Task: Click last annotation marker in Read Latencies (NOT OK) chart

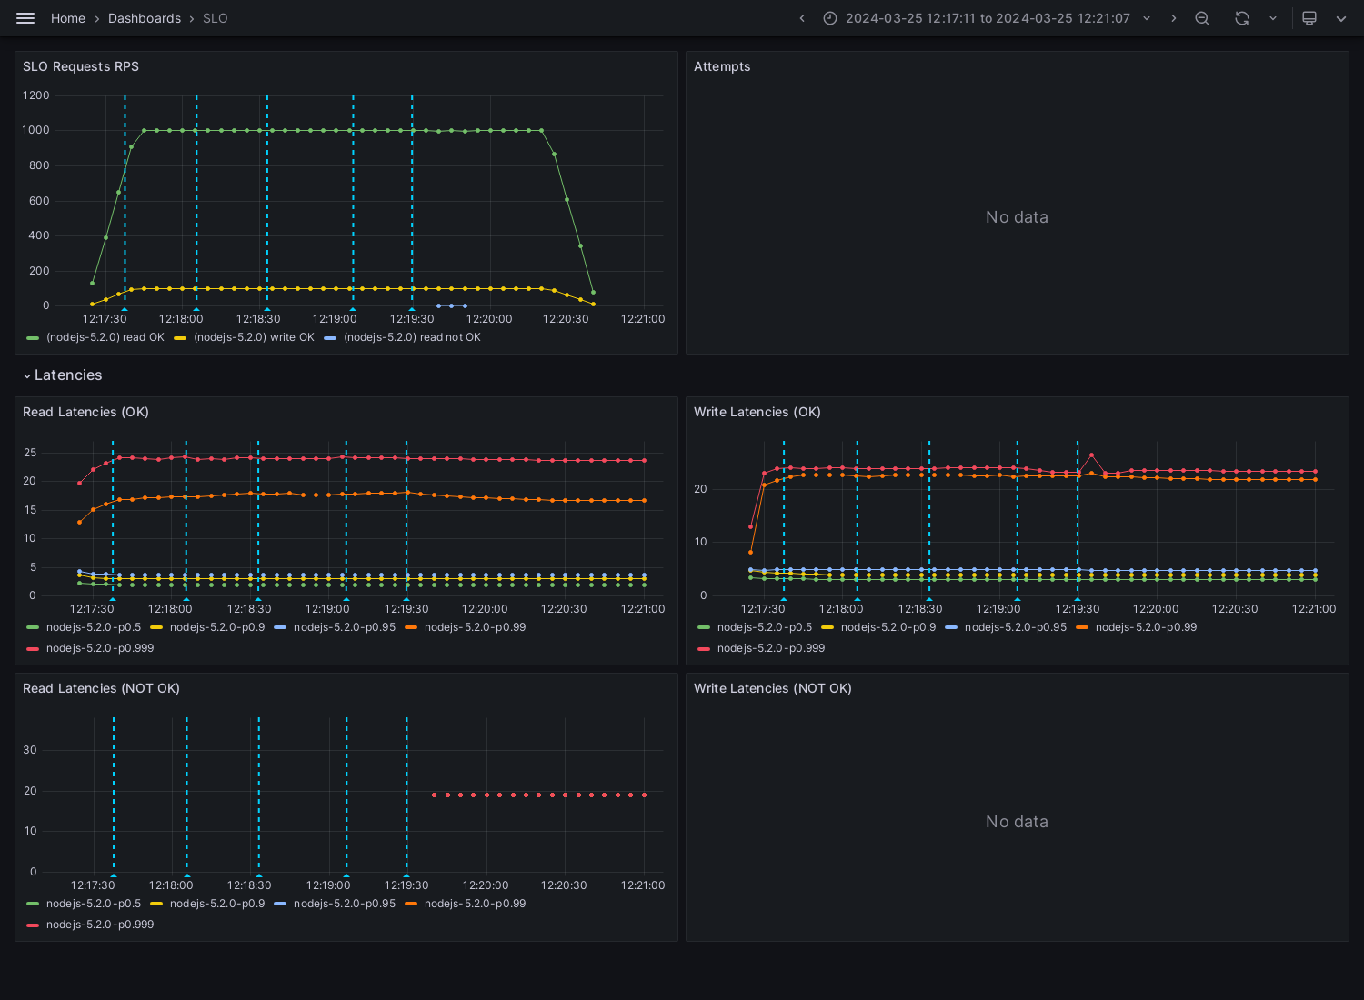Action: click(x=406, y=875)
